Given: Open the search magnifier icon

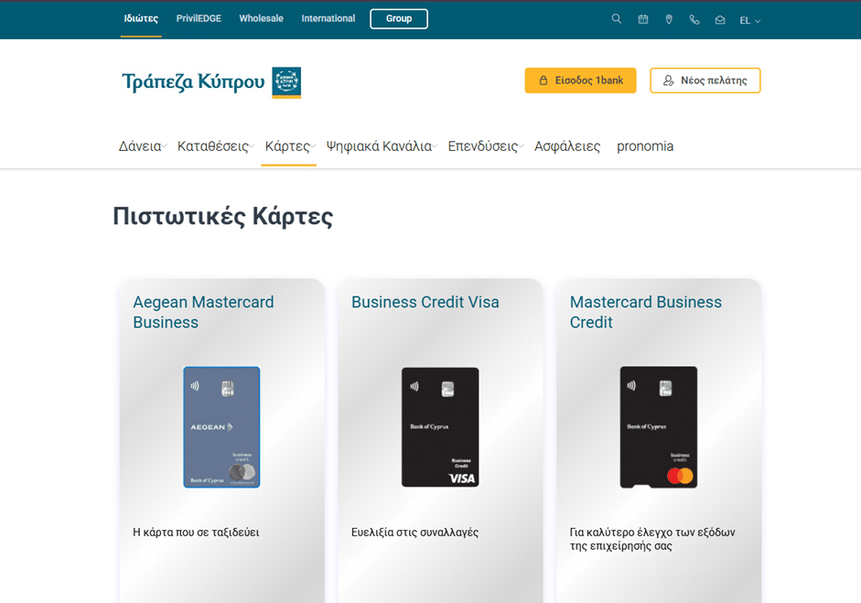Looking at the screenshot, I should coord(617,19).
